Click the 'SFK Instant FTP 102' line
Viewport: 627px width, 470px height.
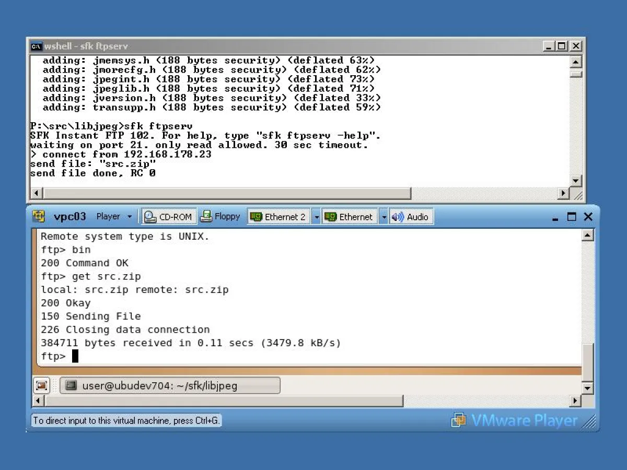(205, 136)
